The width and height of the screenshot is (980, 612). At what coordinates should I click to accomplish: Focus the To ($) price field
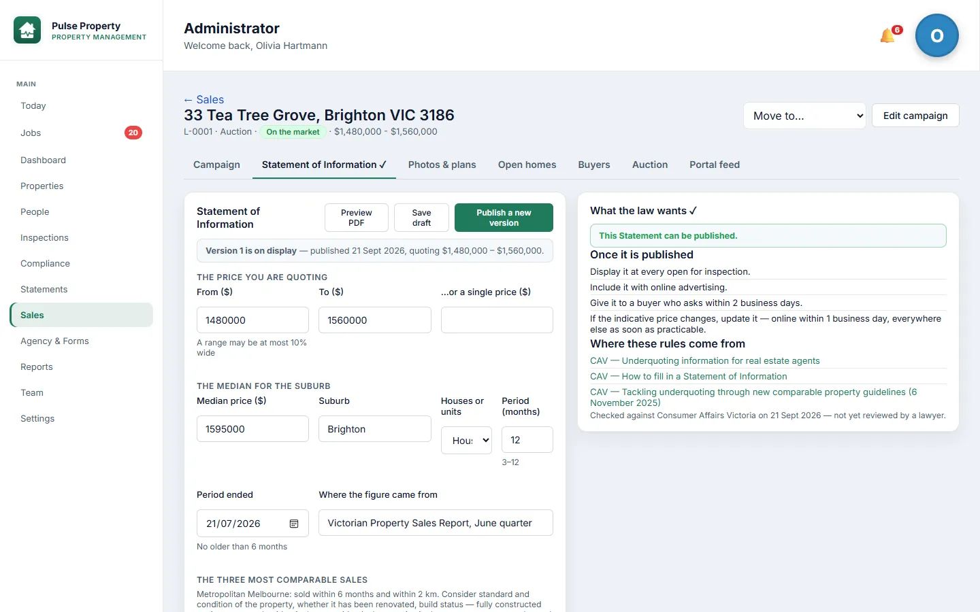click(x=375, y=320)
